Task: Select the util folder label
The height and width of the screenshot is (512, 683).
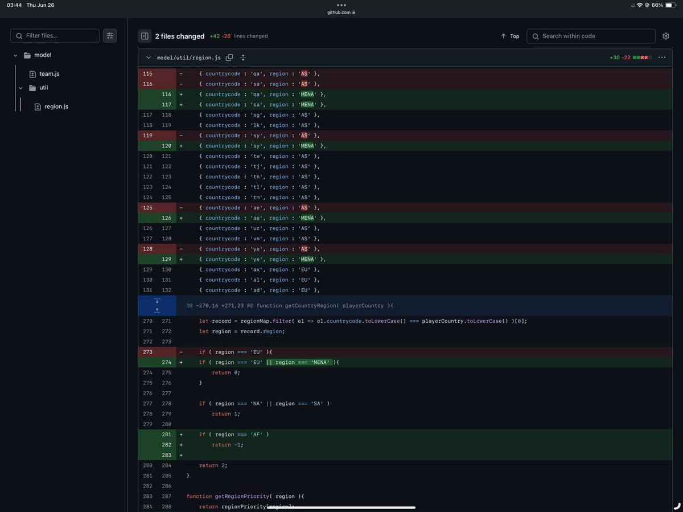Action: (44, 88)
